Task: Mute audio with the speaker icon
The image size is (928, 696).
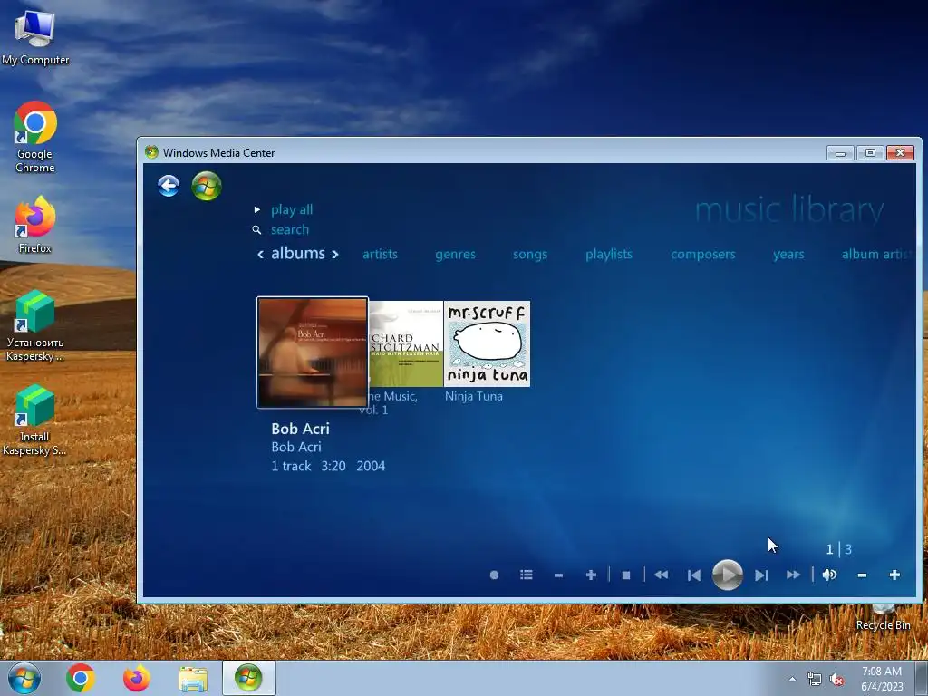Action: [830, 575]
